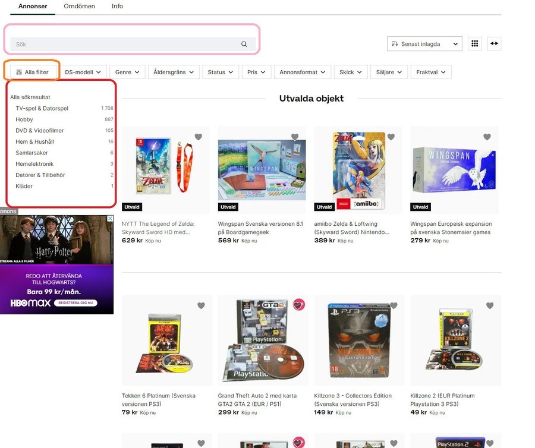Favorite the Zelda Skyward Sword HD listing
The width and height of the screenshot is (535, 448).
(x=198, y=137)
